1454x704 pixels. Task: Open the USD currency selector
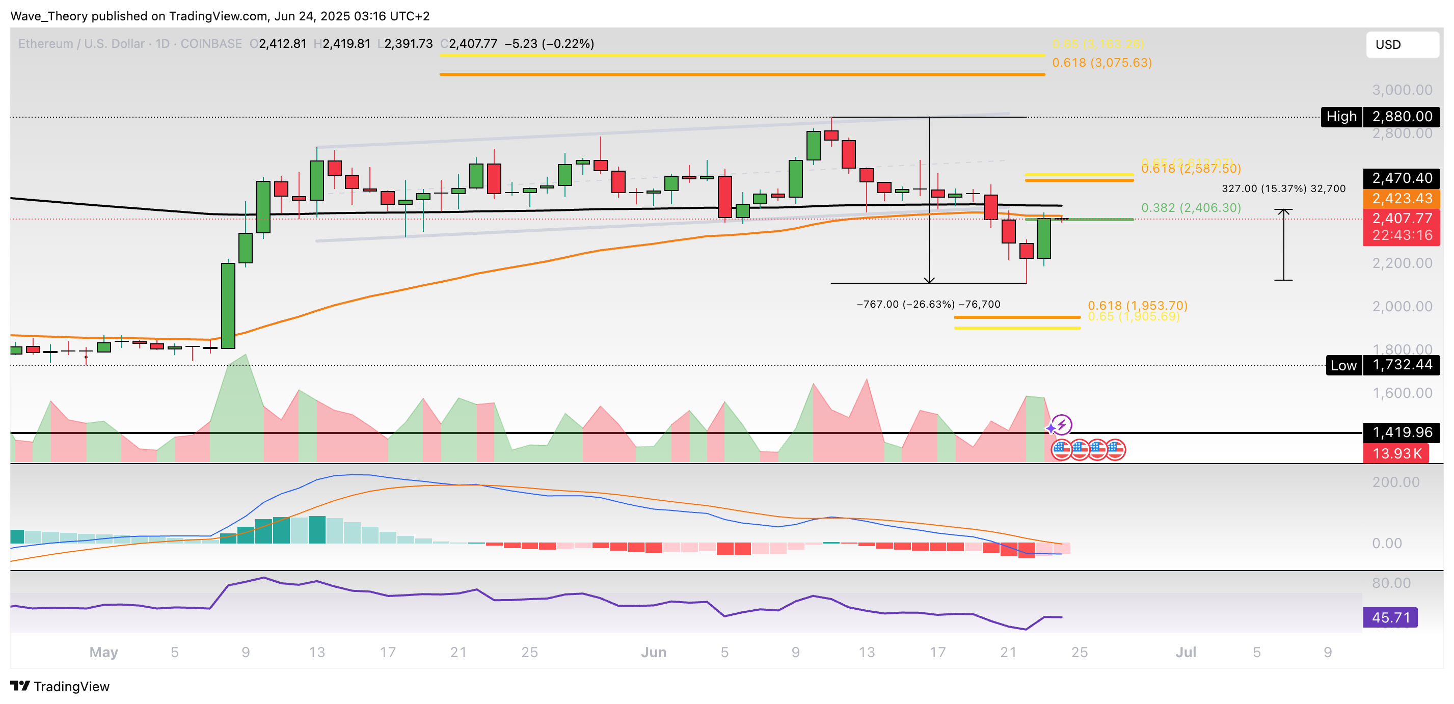[x=1402, y=45]
